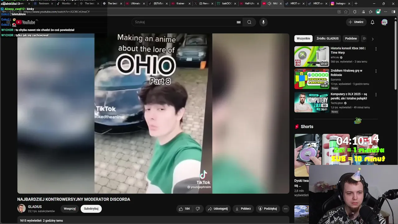
Task: Open browser settings and more menu
Action: tap(386, 12)
